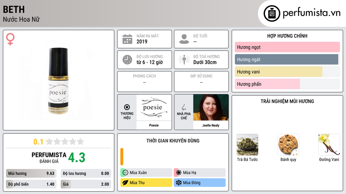Image resolution: width=346 pixels, height=194 pixels.
Task: Select the Mùa Xuân season button
Action: coord(146,173)
